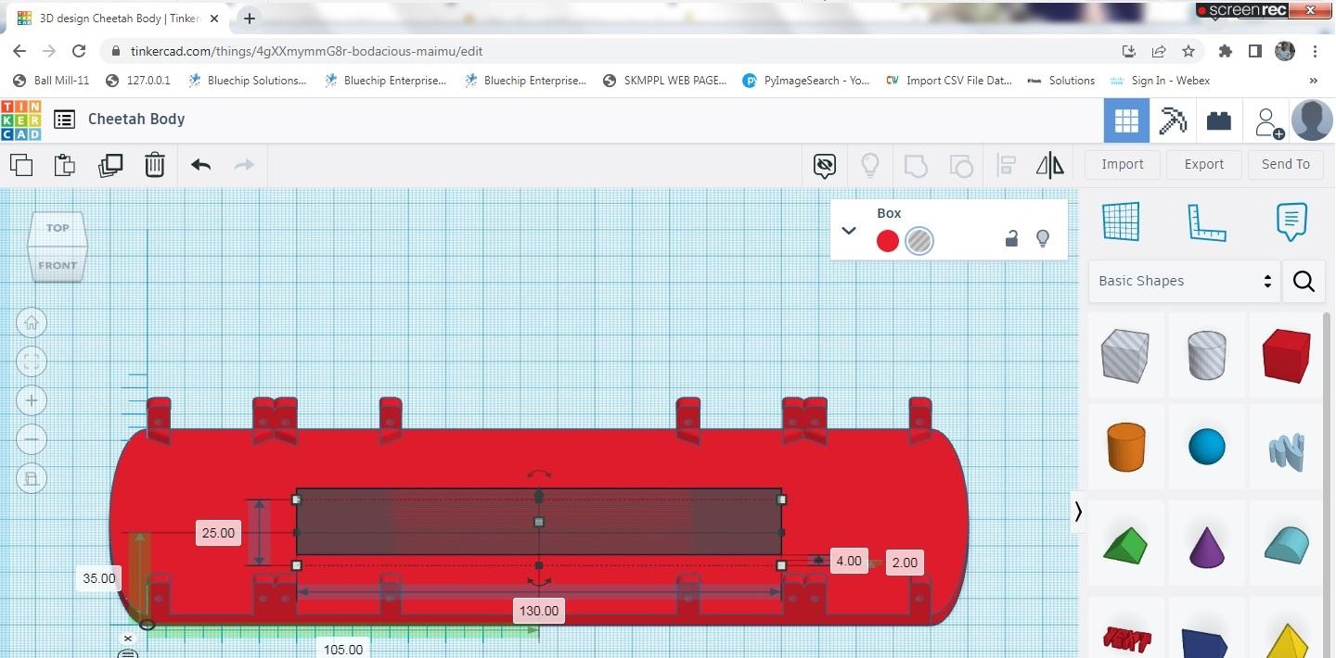Edit the 25.00 dimension value
The height and width of the screenshot is (658, 1336).
(x=219, y=533)
